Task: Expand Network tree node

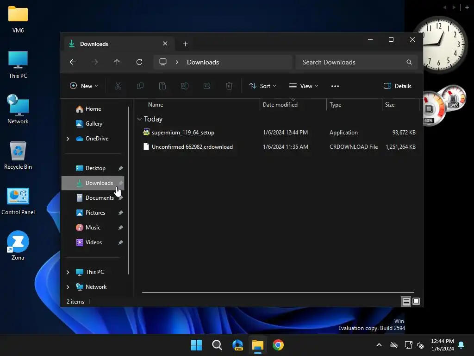Action: (68, 287)
